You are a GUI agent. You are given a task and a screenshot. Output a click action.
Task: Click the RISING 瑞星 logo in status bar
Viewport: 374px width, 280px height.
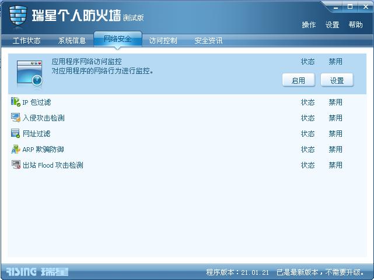click(x=37, y=271)
